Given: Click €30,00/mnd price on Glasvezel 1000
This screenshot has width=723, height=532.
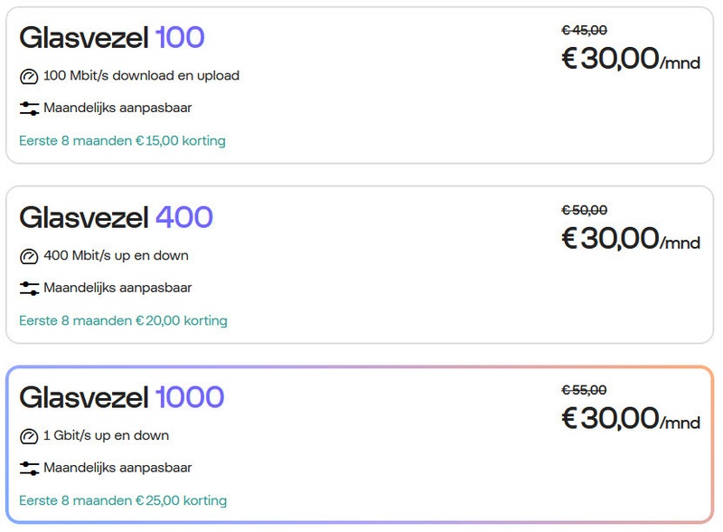Looking at the screenshot, I should pyautogui.click(x=631, y=418).
